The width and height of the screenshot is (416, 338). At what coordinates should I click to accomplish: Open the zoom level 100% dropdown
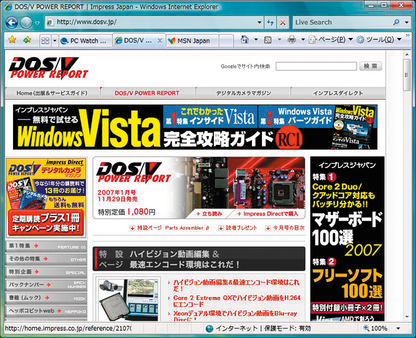pos(399,328)
